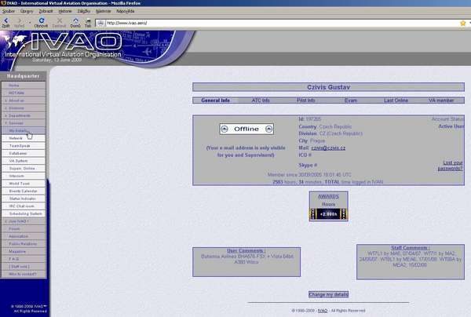Viewport: 471px width, 317px height.
Task: Click the Firefox Back (Zpět) arrow icon
Action: [x=5, y=20]
